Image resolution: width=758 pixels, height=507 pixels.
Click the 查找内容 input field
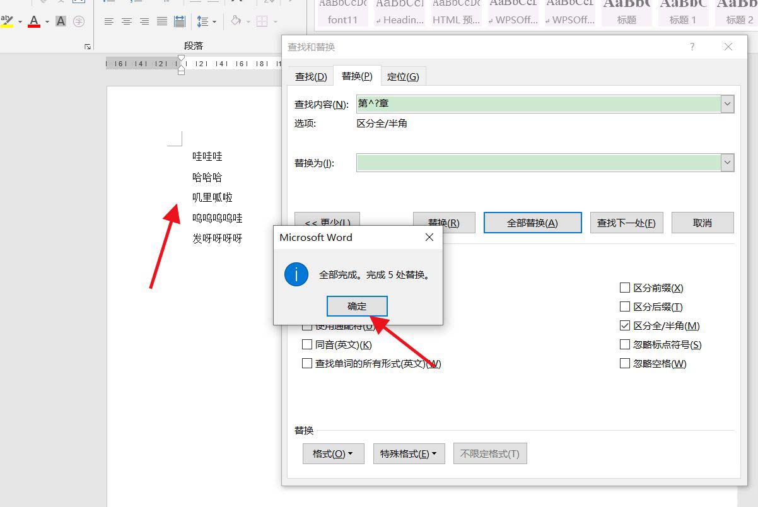(539, 104)
